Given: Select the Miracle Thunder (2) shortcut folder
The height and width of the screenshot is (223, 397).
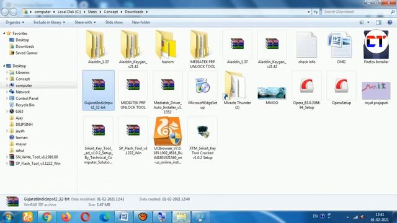Looking at the screenshot, I should (237, 90).
